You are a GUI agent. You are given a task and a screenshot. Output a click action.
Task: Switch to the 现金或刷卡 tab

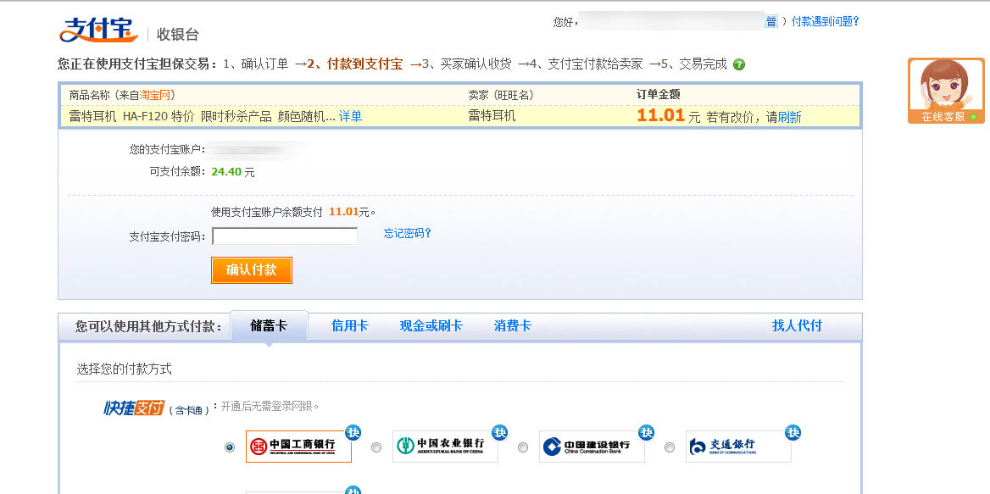click(x=431, y=326)
